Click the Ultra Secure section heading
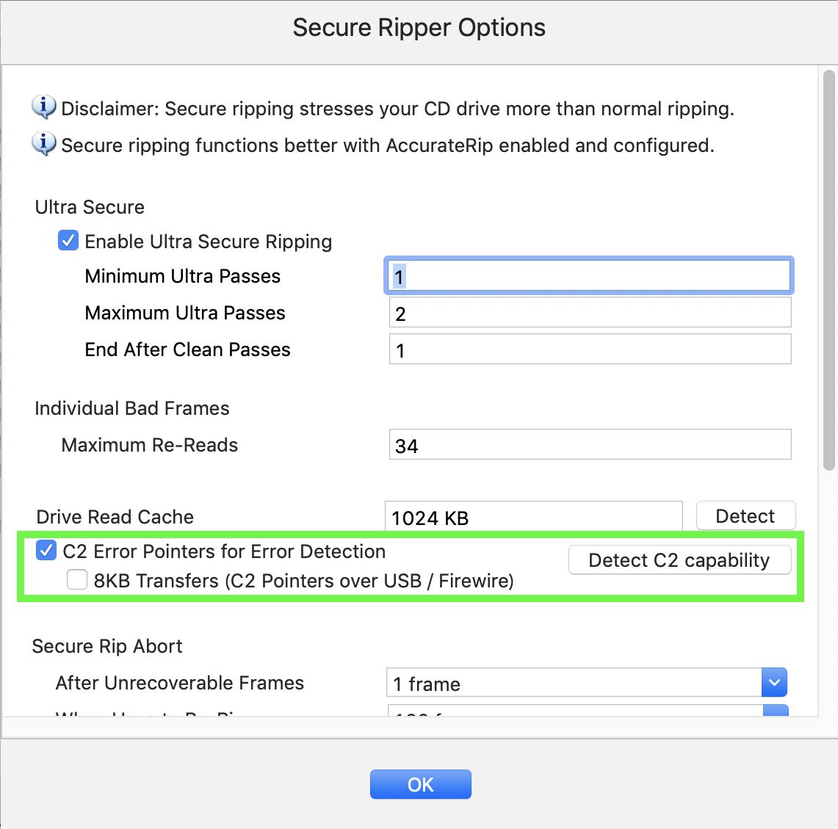 [90, 207]
